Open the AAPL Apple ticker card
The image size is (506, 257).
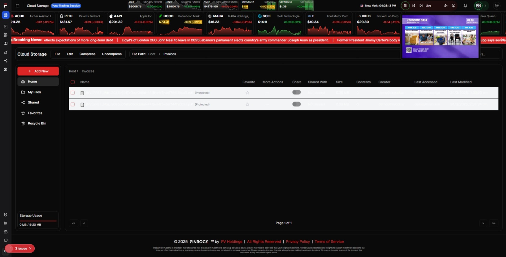pos(131,23)
